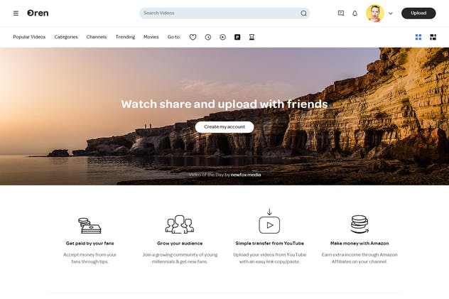The height and width of the screenshot is (299, 449).
Task: Switch to the black mosaic view
Action: pyautogui.click(x=433, y=37)
